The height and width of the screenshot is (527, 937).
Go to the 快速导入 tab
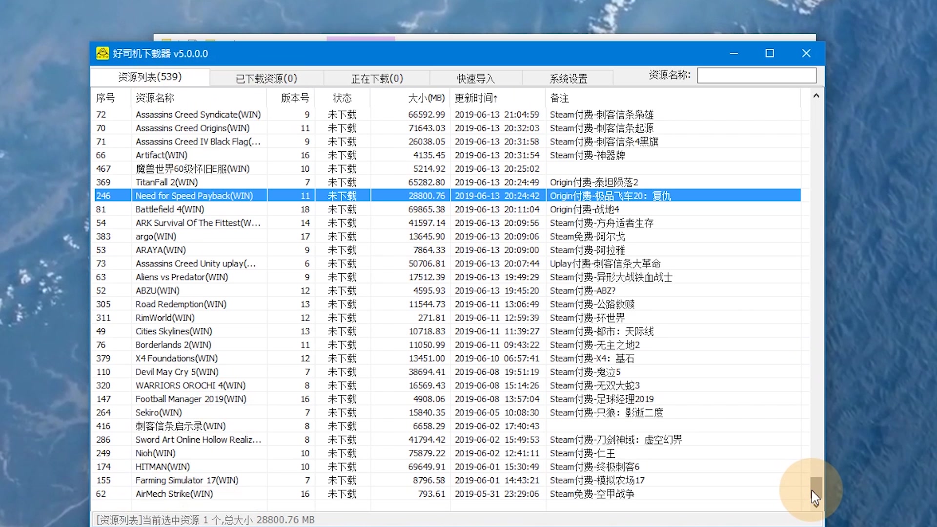pos(476,79)
